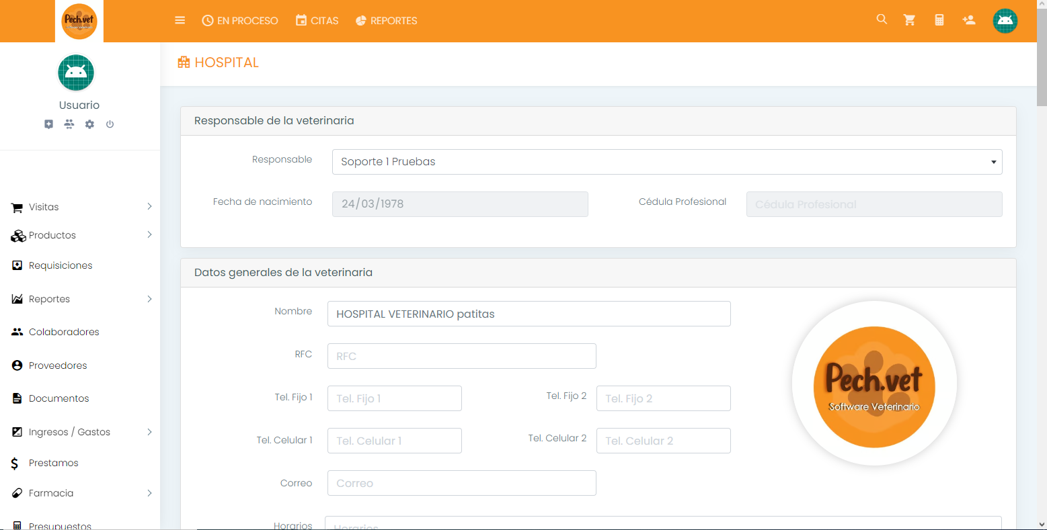Open settings gear icon under Usuario
This screenshot has width=1047, height=530.
click(x=89, y=124)
